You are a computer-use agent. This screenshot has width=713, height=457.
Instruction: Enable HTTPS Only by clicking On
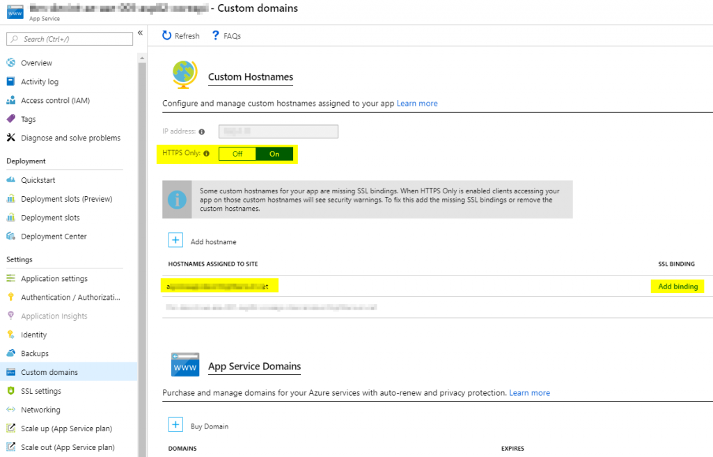point(276,153)
